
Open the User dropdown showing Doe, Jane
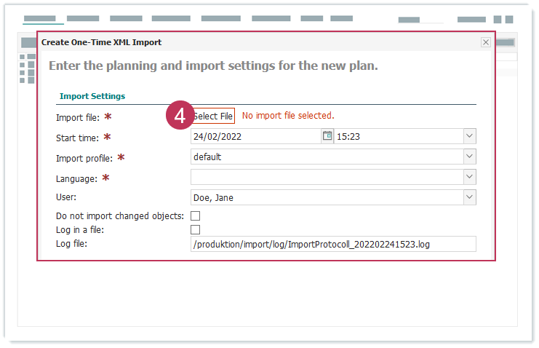tap(469, 197)
